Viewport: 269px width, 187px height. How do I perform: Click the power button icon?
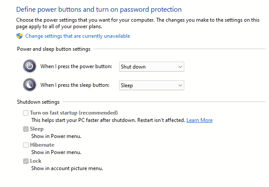(x=30, y=66)
